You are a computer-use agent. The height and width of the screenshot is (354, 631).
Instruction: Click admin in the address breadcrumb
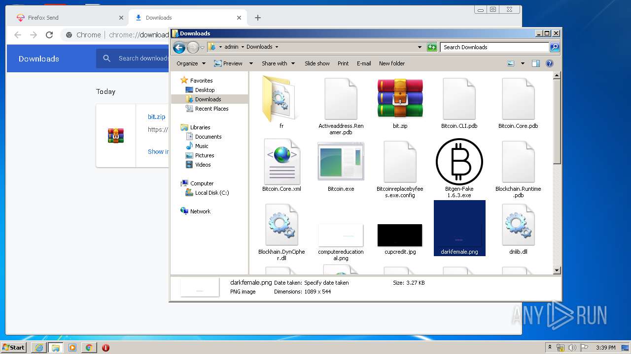[231, 47]
